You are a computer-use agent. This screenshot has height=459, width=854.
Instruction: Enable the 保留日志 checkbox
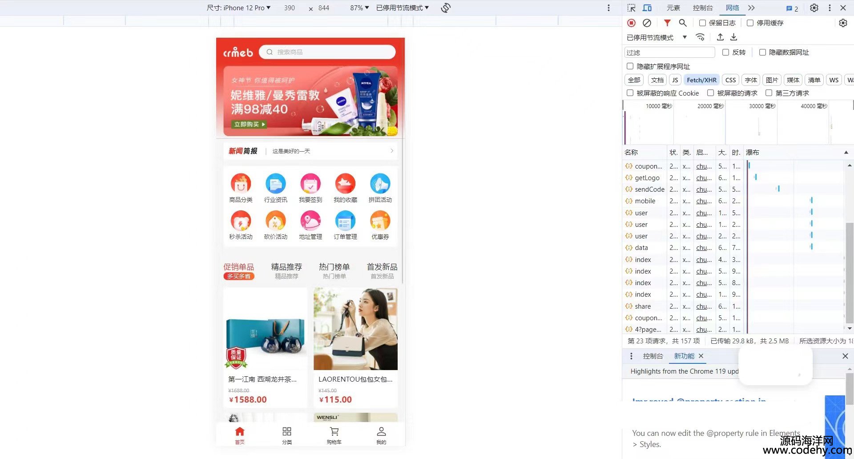(702, 23)
